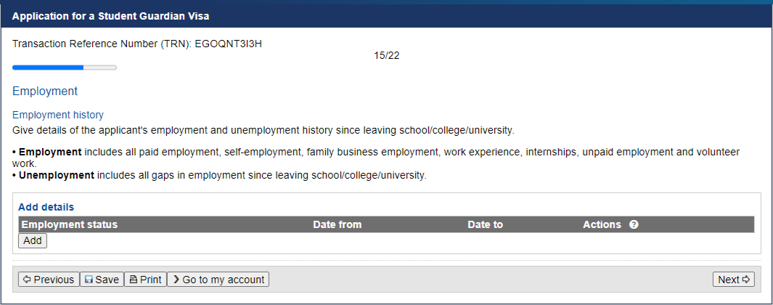Click the Employment history subheading
The image size is (773, 305).
[57, 115]
